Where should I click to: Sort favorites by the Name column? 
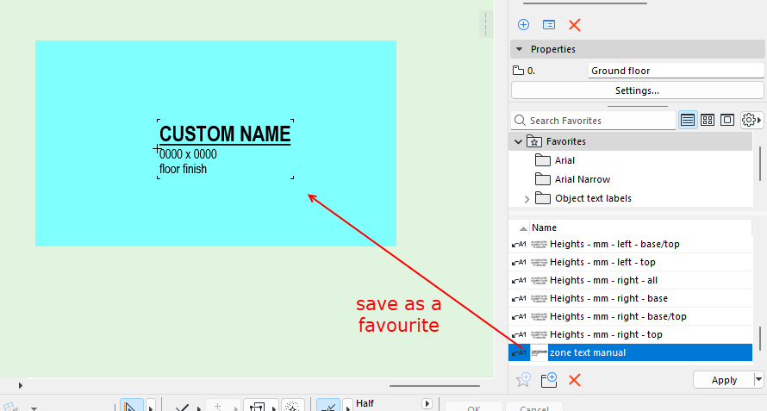coord(544,227)
